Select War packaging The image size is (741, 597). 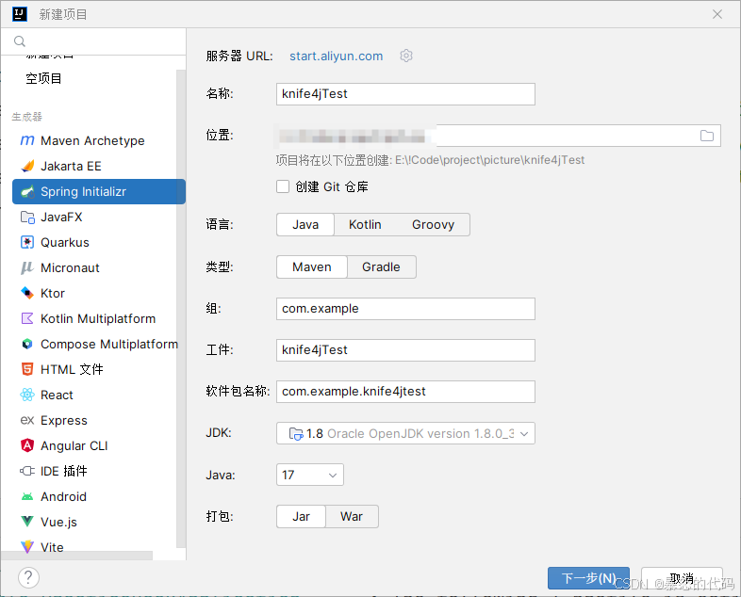[352, 517]
